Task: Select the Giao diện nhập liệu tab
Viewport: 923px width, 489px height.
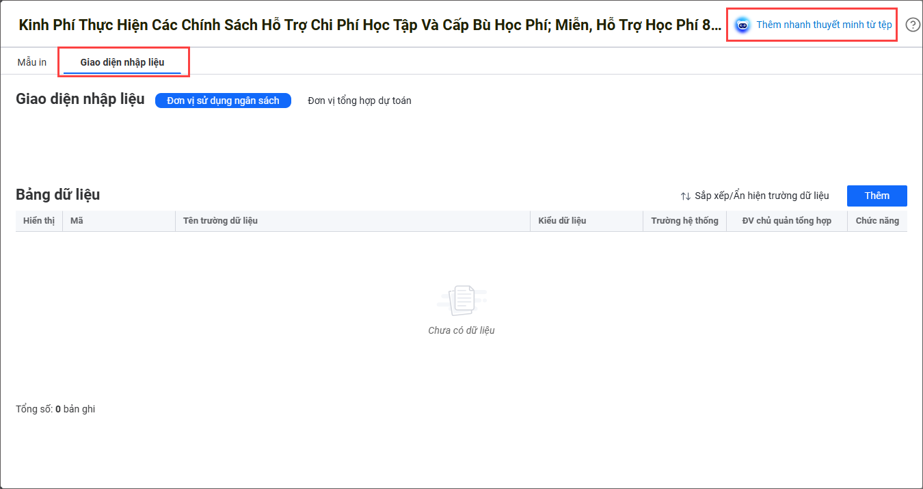Action: pos(122,62)
